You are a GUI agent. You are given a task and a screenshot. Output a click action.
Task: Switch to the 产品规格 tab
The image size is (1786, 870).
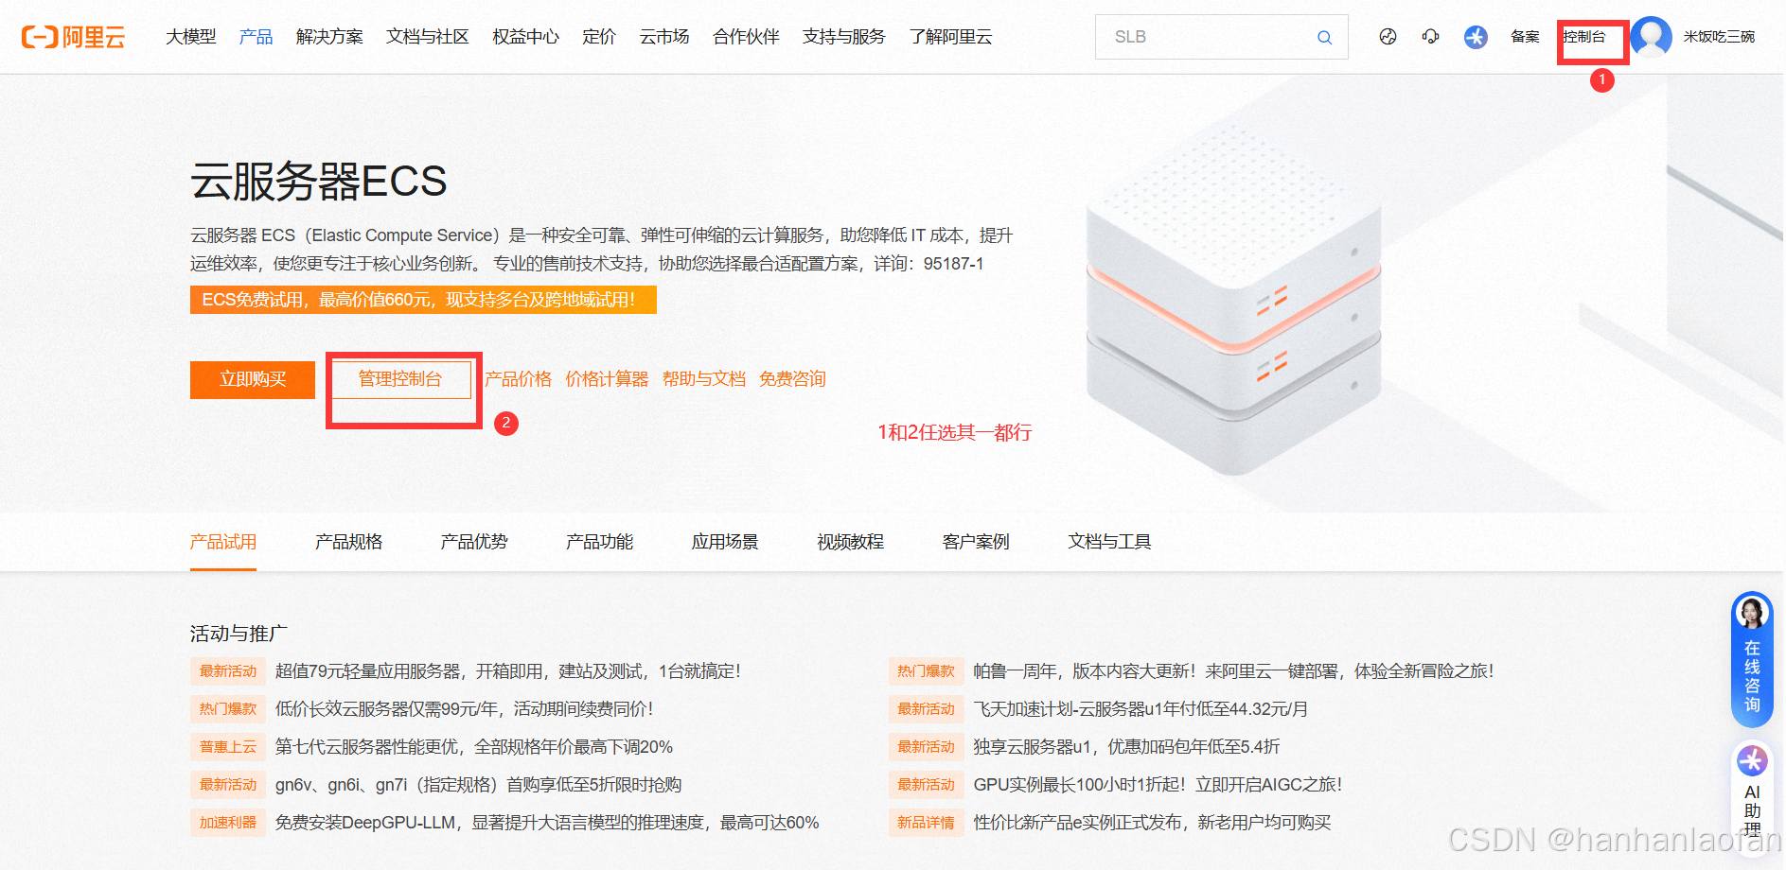coord(349,542)
